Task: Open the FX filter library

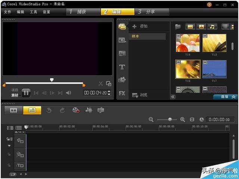Action: (122, 93)
